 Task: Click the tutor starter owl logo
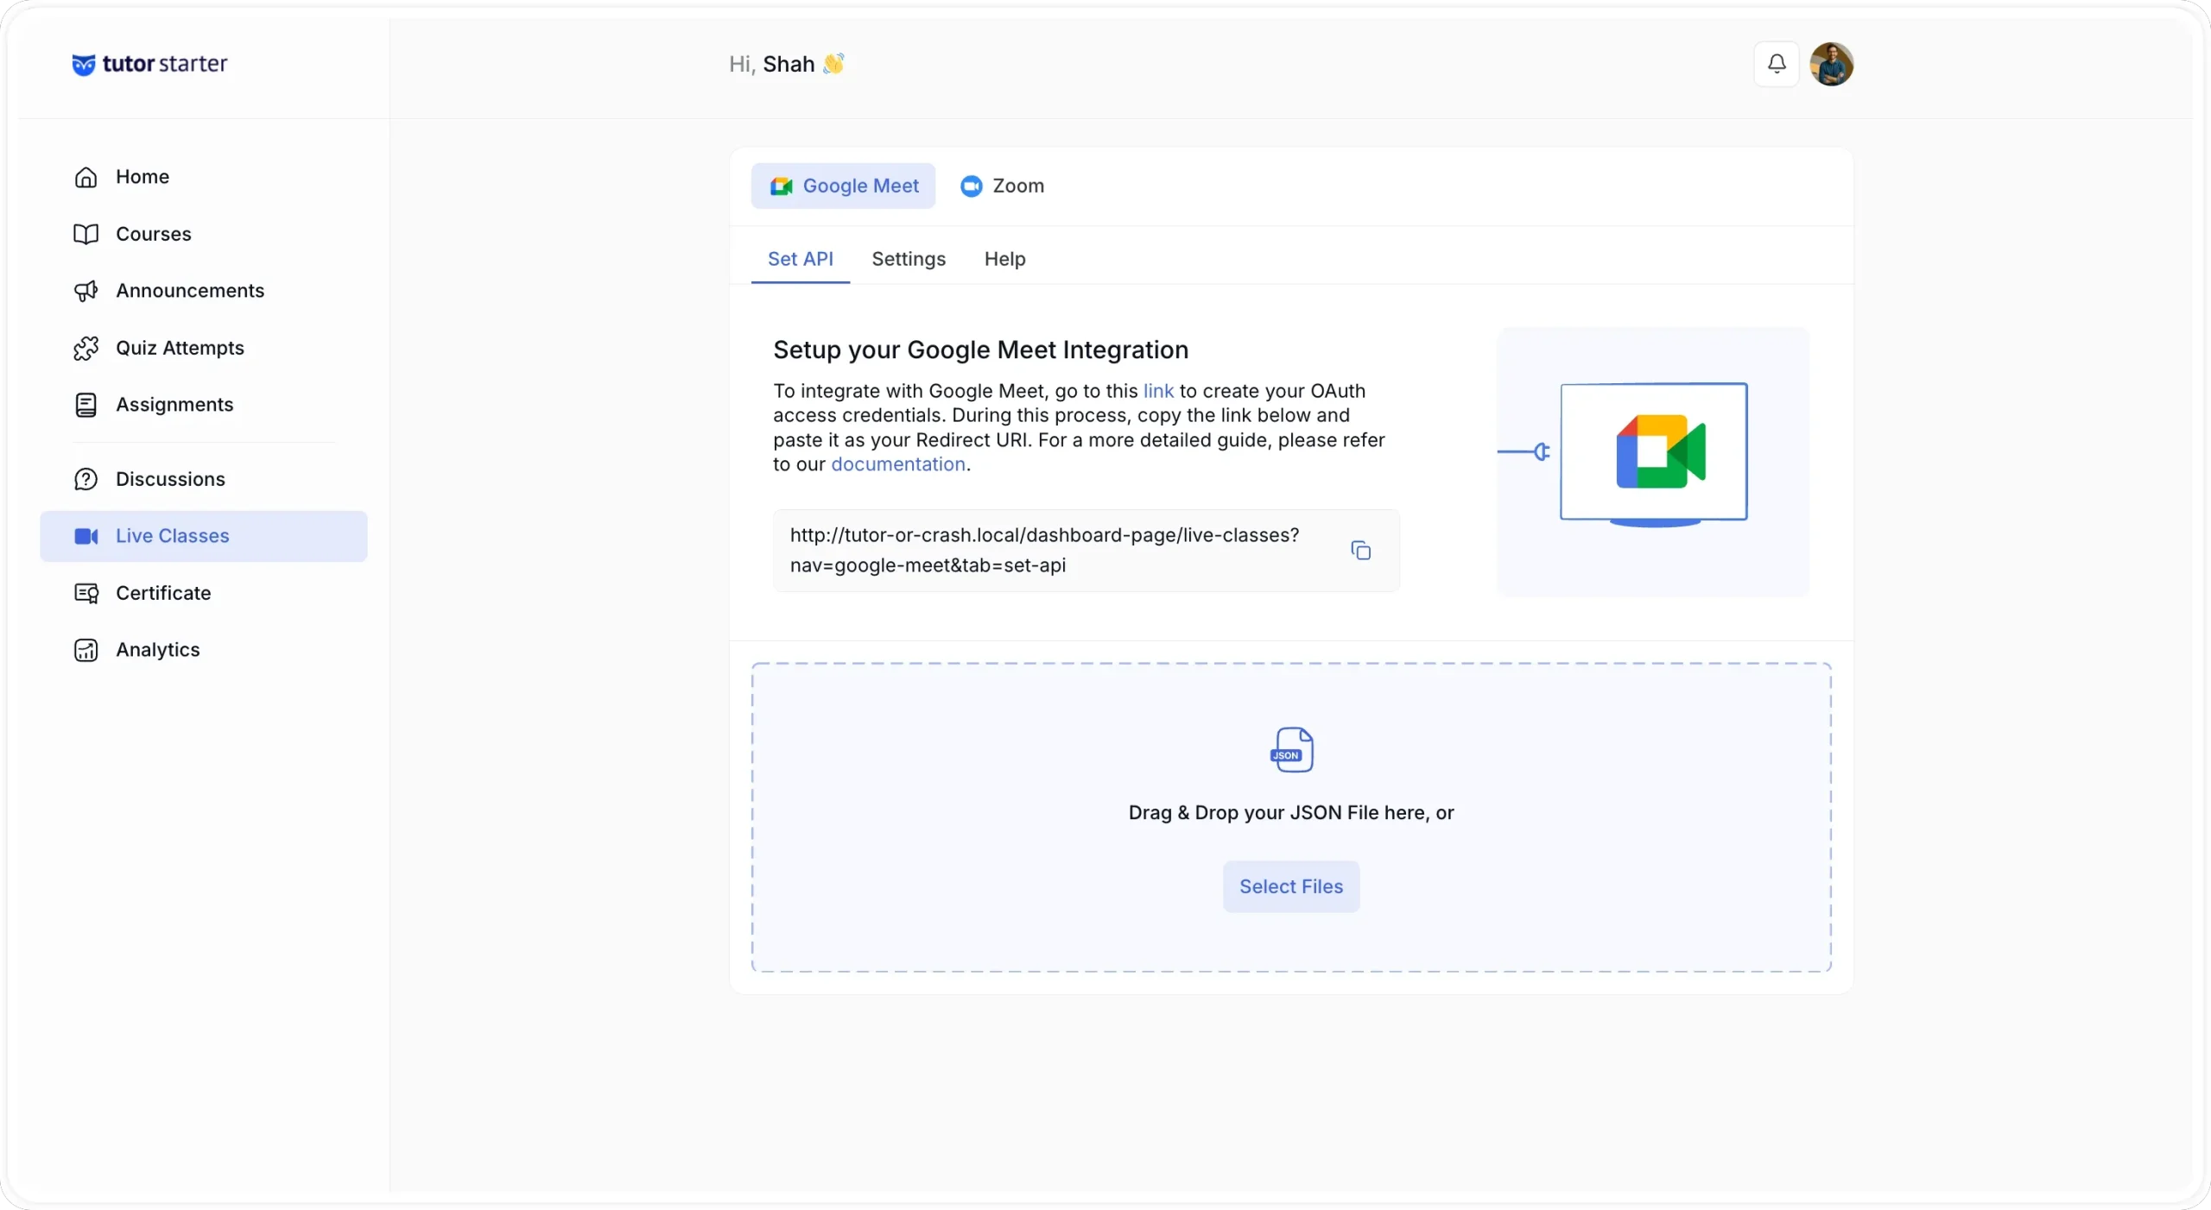[x=83, y=65]
